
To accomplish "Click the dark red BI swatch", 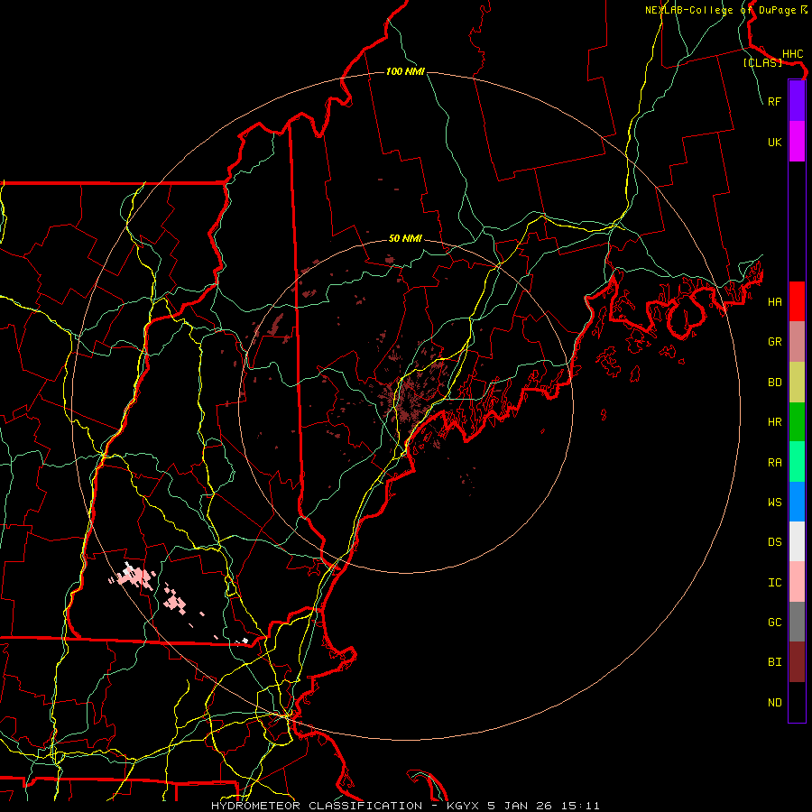I will pos(797,662).
